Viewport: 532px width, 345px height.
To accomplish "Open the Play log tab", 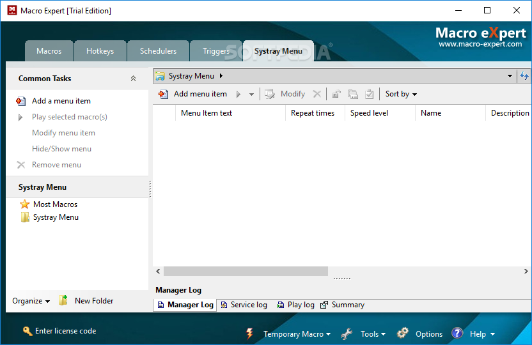I will point(296,305).
